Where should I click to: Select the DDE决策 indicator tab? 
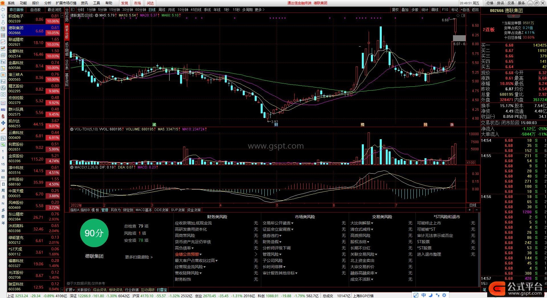click(x=161, y=210)
